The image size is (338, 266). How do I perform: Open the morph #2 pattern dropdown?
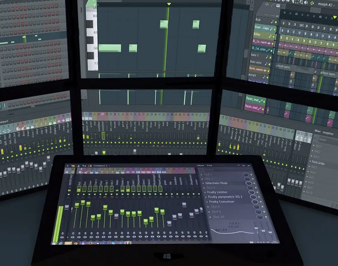coord(325,4)
